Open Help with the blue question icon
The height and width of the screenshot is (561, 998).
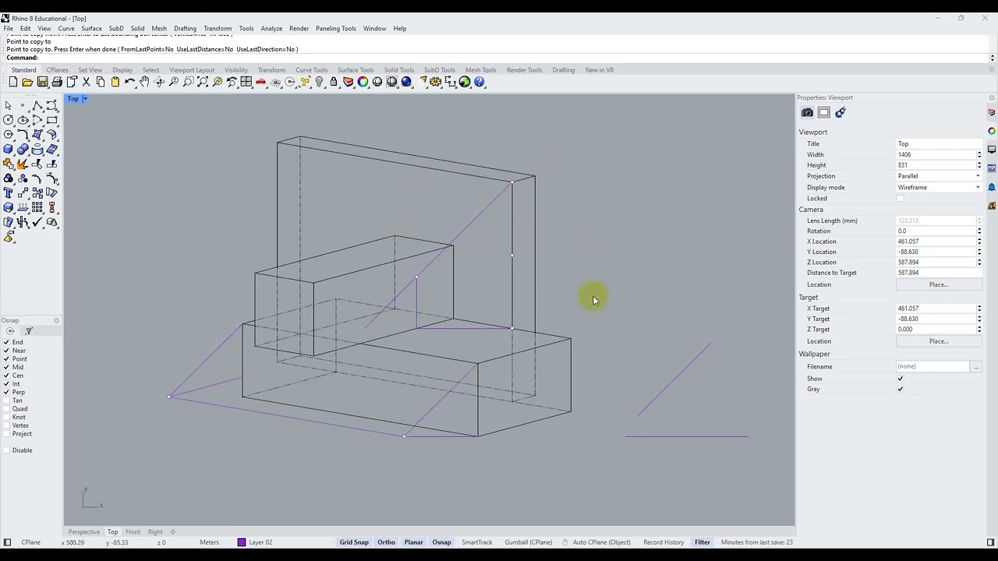480,82
